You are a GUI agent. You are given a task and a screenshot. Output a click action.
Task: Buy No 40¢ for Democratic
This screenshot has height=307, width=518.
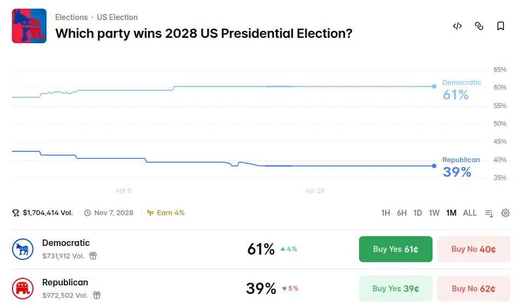[473, 249]
